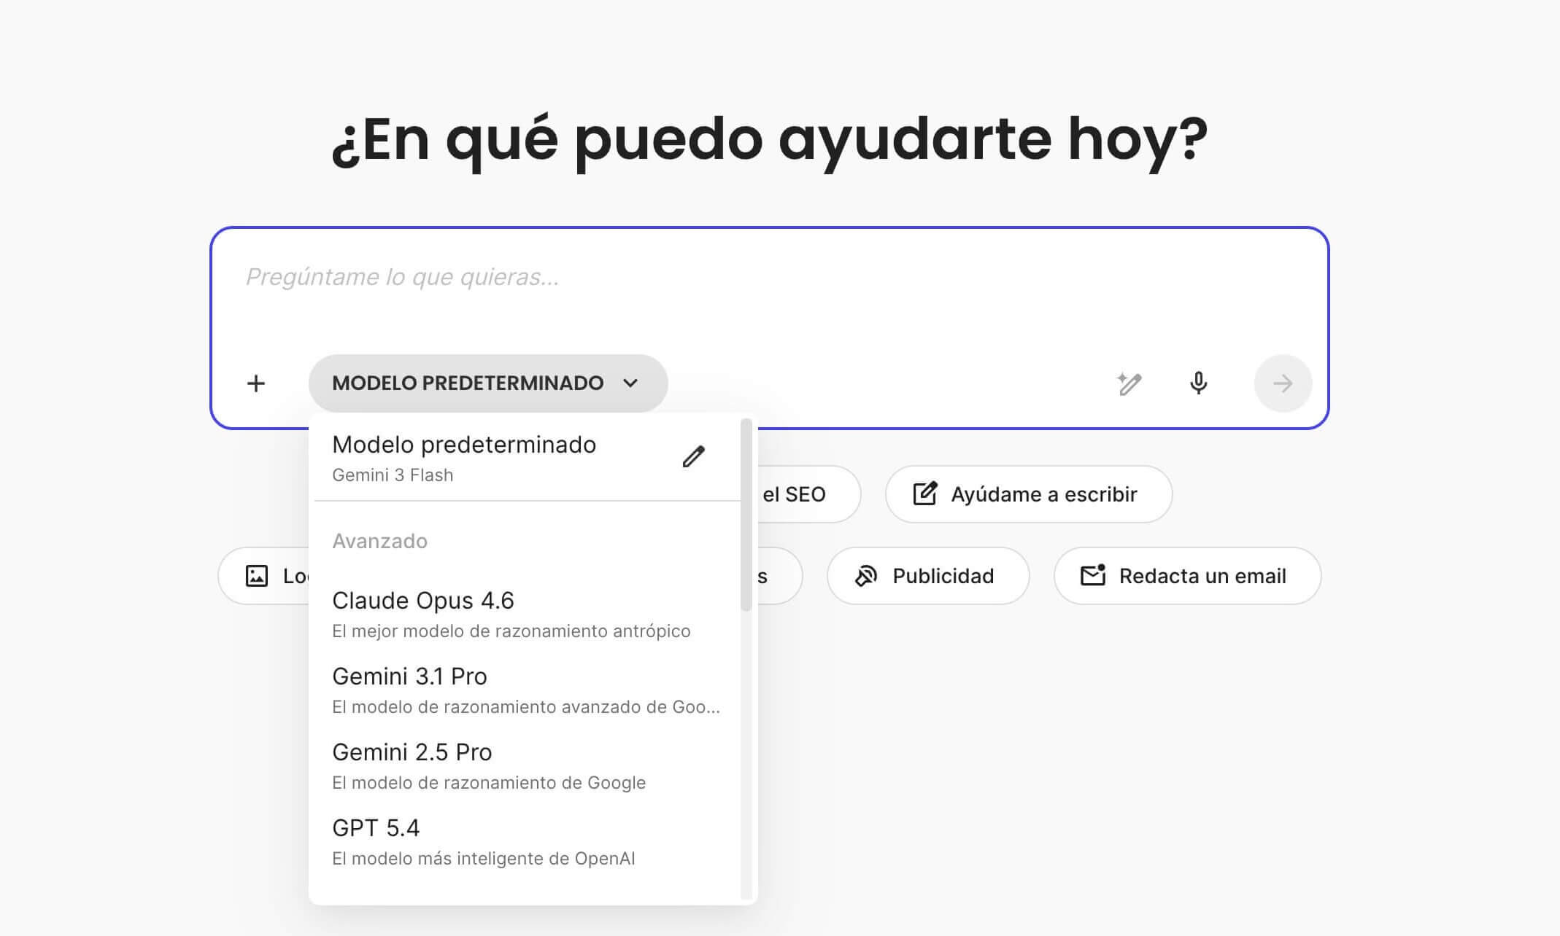Choose Gemini 3.1 Pro model
This screenshot has height=936, width=1560.
point(525,690)
